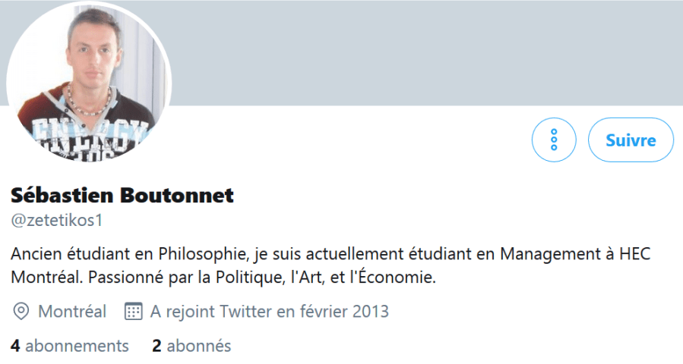683x364 pixels.
Task: Open the 2 abonnés followers list
Action: [191, 346]
